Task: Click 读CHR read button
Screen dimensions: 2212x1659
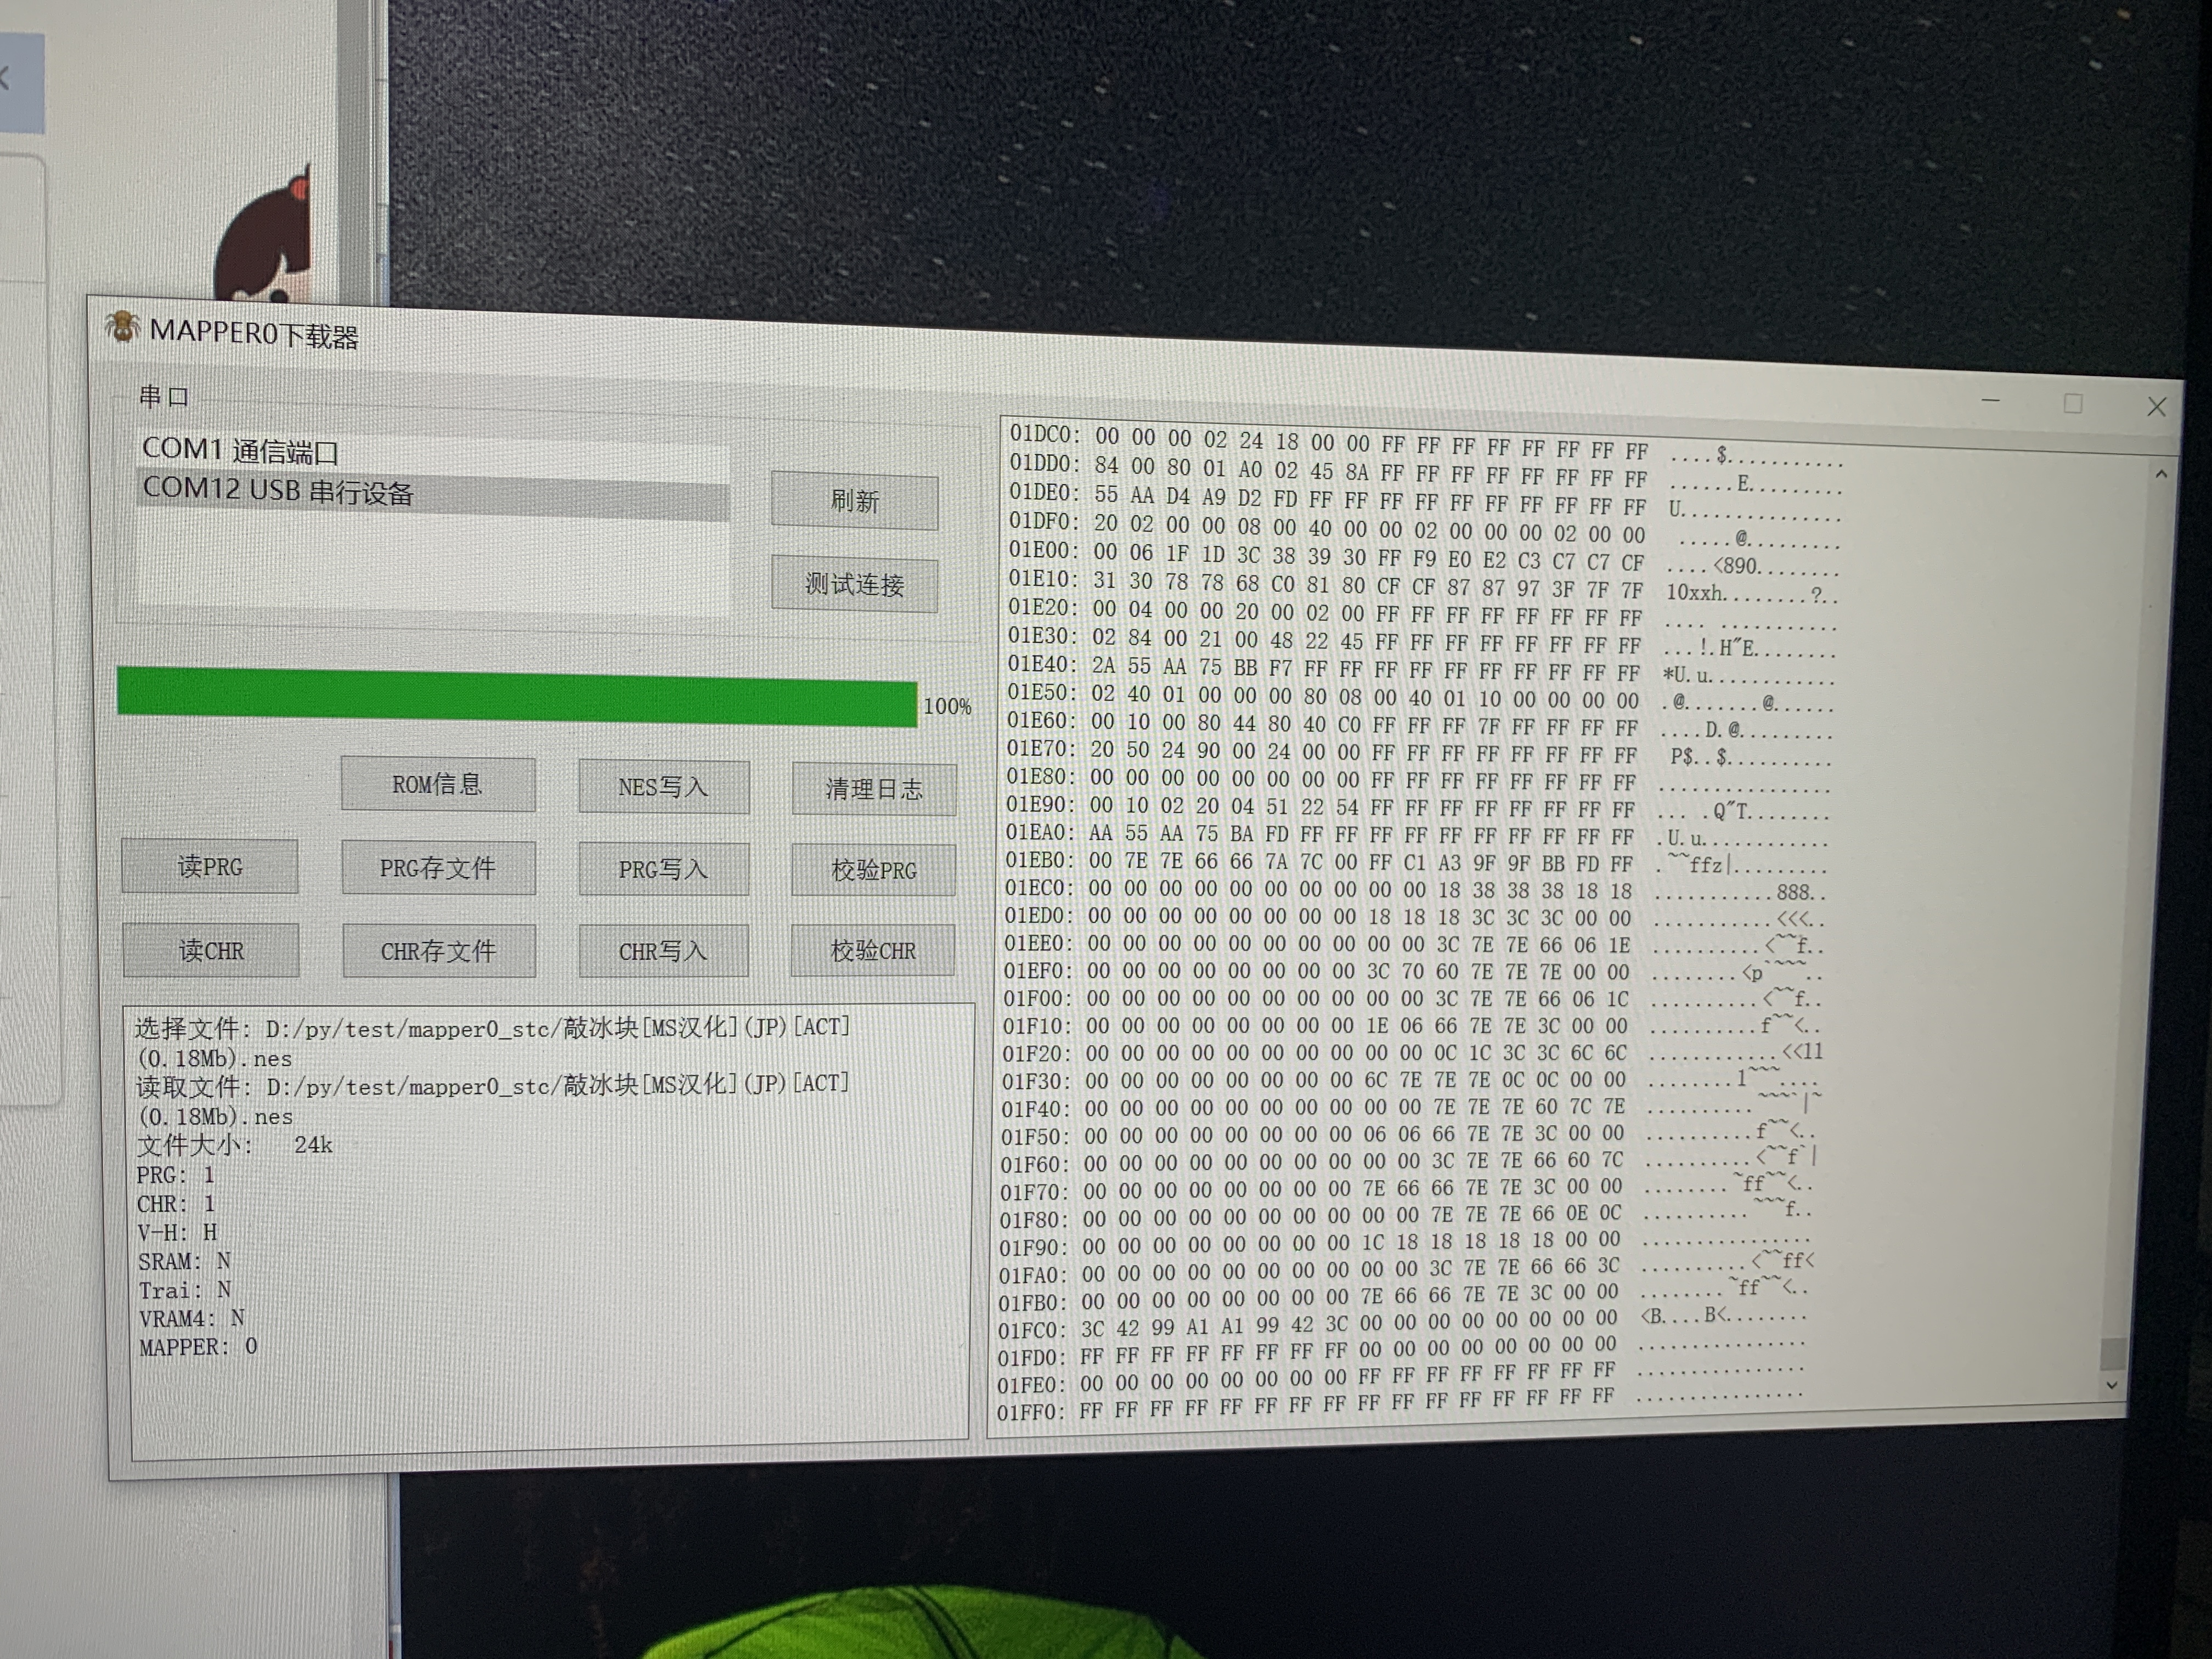Action: tap(211, 950)
